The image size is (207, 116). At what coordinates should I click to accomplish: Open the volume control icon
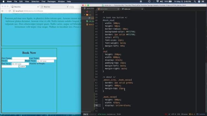click(x=161, y=1)
